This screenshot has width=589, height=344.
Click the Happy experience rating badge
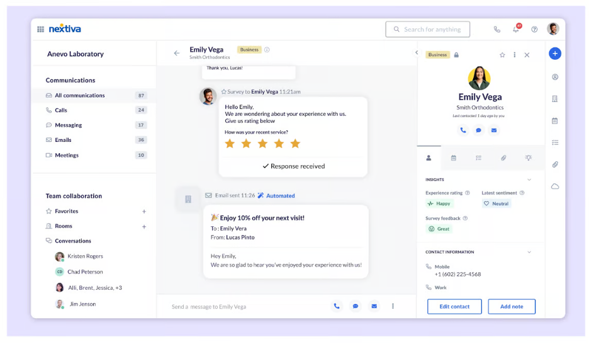(439, 204)
